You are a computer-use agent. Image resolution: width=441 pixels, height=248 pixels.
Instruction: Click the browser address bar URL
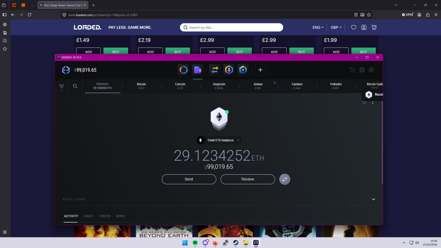click(103, 15)
